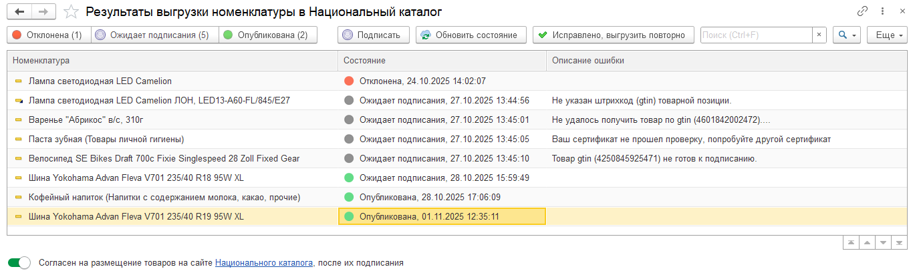Open the three-dot window menu
This screenshot has width=919, height=275.
[883, 11]
